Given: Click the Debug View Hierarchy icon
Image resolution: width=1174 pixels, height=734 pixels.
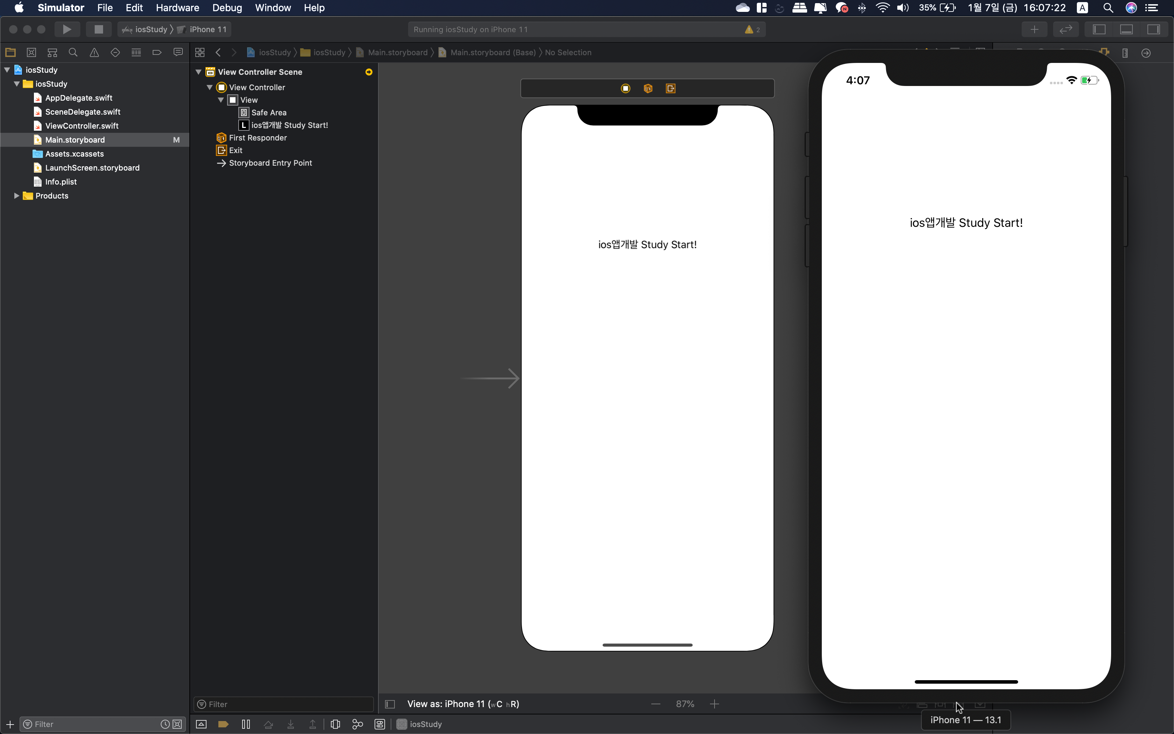Looking at the screenshot, I should coord(335,724).
